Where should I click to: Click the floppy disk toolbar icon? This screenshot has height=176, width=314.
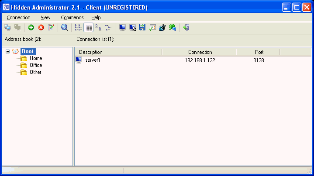(142, 28)
